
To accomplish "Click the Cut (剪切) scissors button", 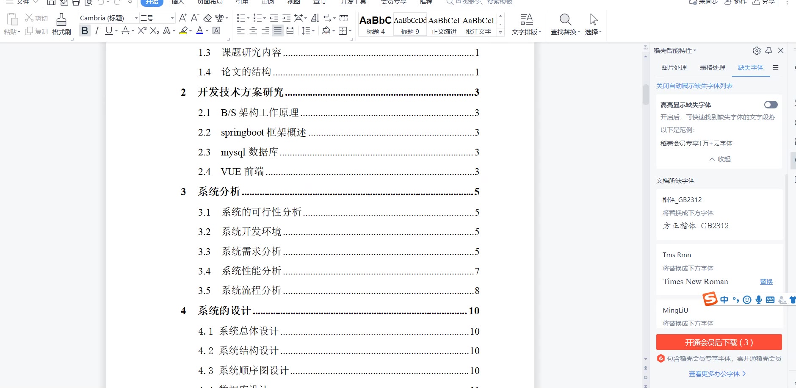I will pos(36,18).
